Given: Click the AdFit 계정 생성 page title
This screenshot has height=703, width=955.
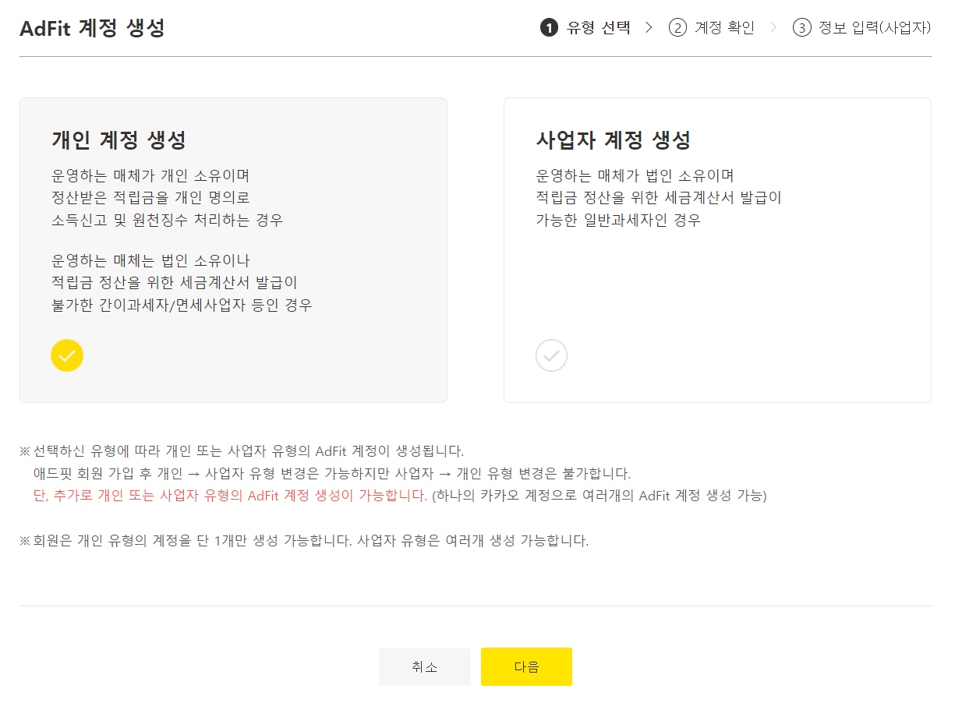Looking at the screenshot, I should (x=92, y=29).
